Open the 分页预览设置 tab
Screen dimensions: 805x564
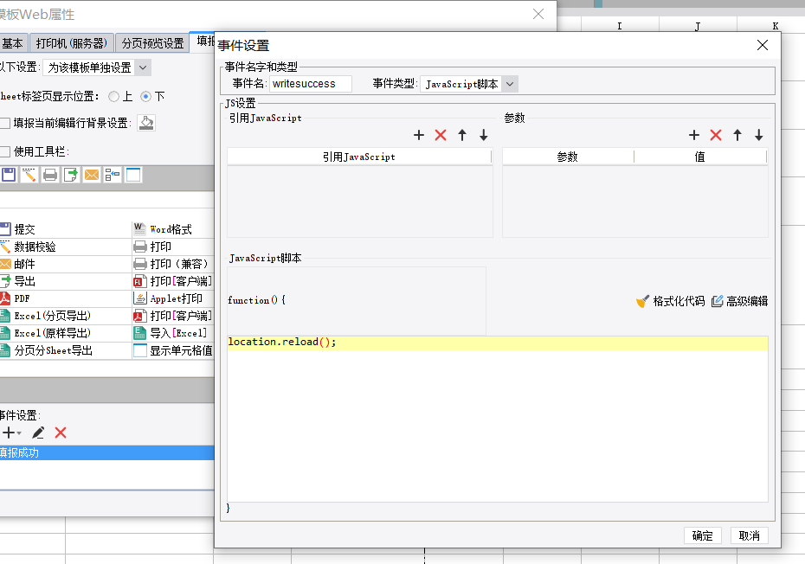[152, 43]
